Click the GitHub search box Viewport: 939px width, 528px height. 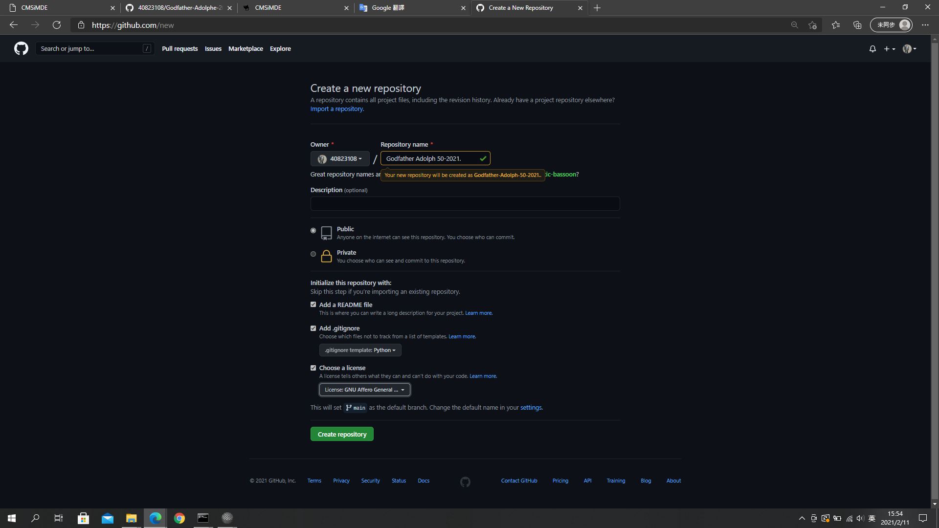(x=95, y=49)
